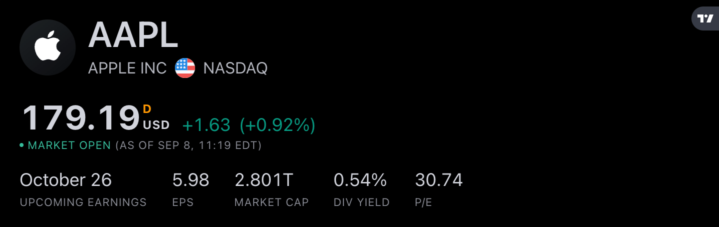Click the 0.54% dividend yield value
This screenshot has height=227, width=719.
click(x=360, y=180)
